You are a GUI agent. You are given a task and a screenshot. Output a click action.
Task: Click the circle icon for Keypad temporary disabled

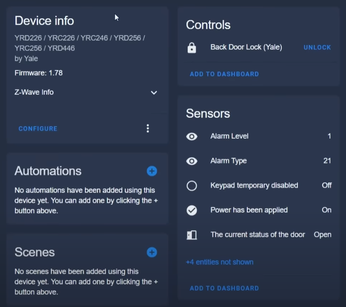click(192, 186)
